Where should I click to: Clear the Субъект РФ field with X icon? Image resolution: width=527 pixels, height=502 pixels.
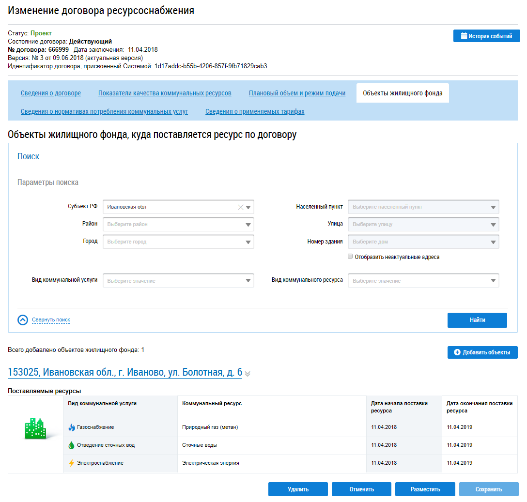tap(240, 207)
